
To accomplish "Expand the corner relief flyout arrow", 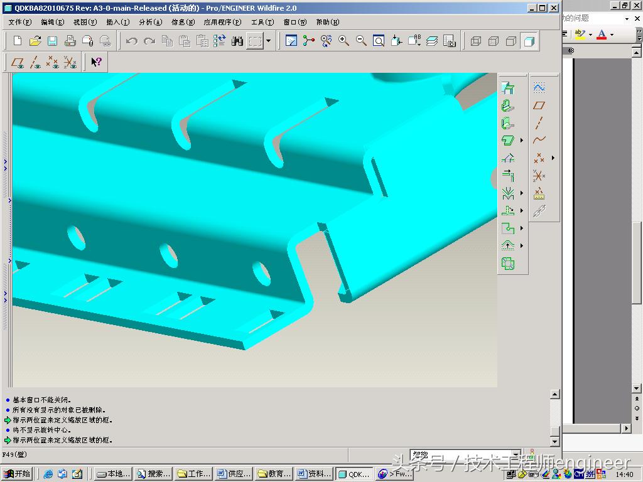I will coord(522,228).
